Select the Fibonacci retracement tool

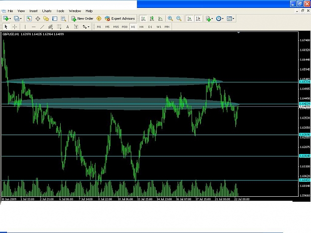point(59,27)
